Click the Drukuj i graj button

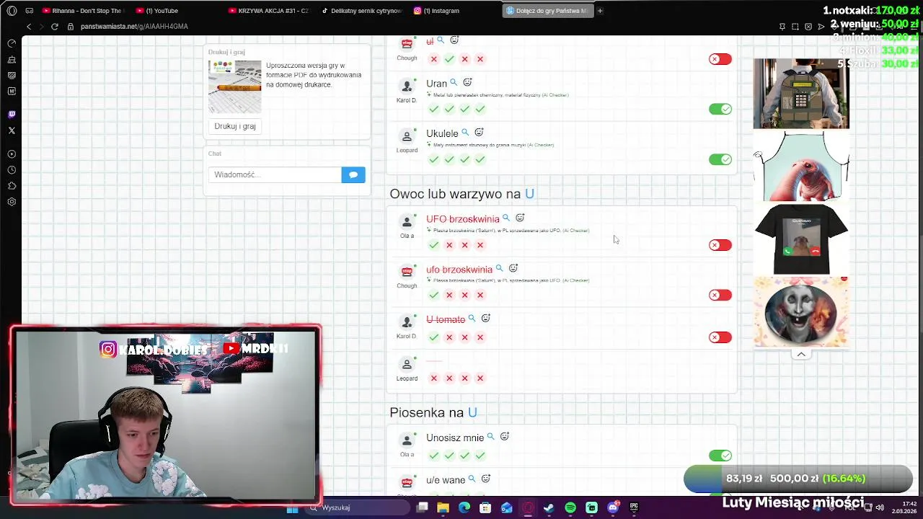click(x=235, y=126)
